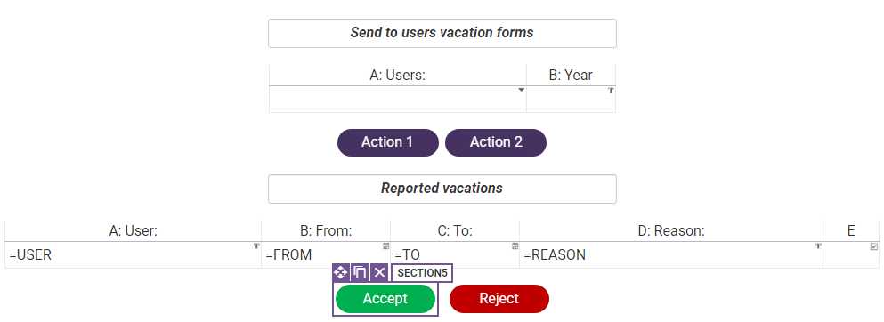Select the SECTION5 label tag
This screenshot has height=322, width=884.
(422, 273)
